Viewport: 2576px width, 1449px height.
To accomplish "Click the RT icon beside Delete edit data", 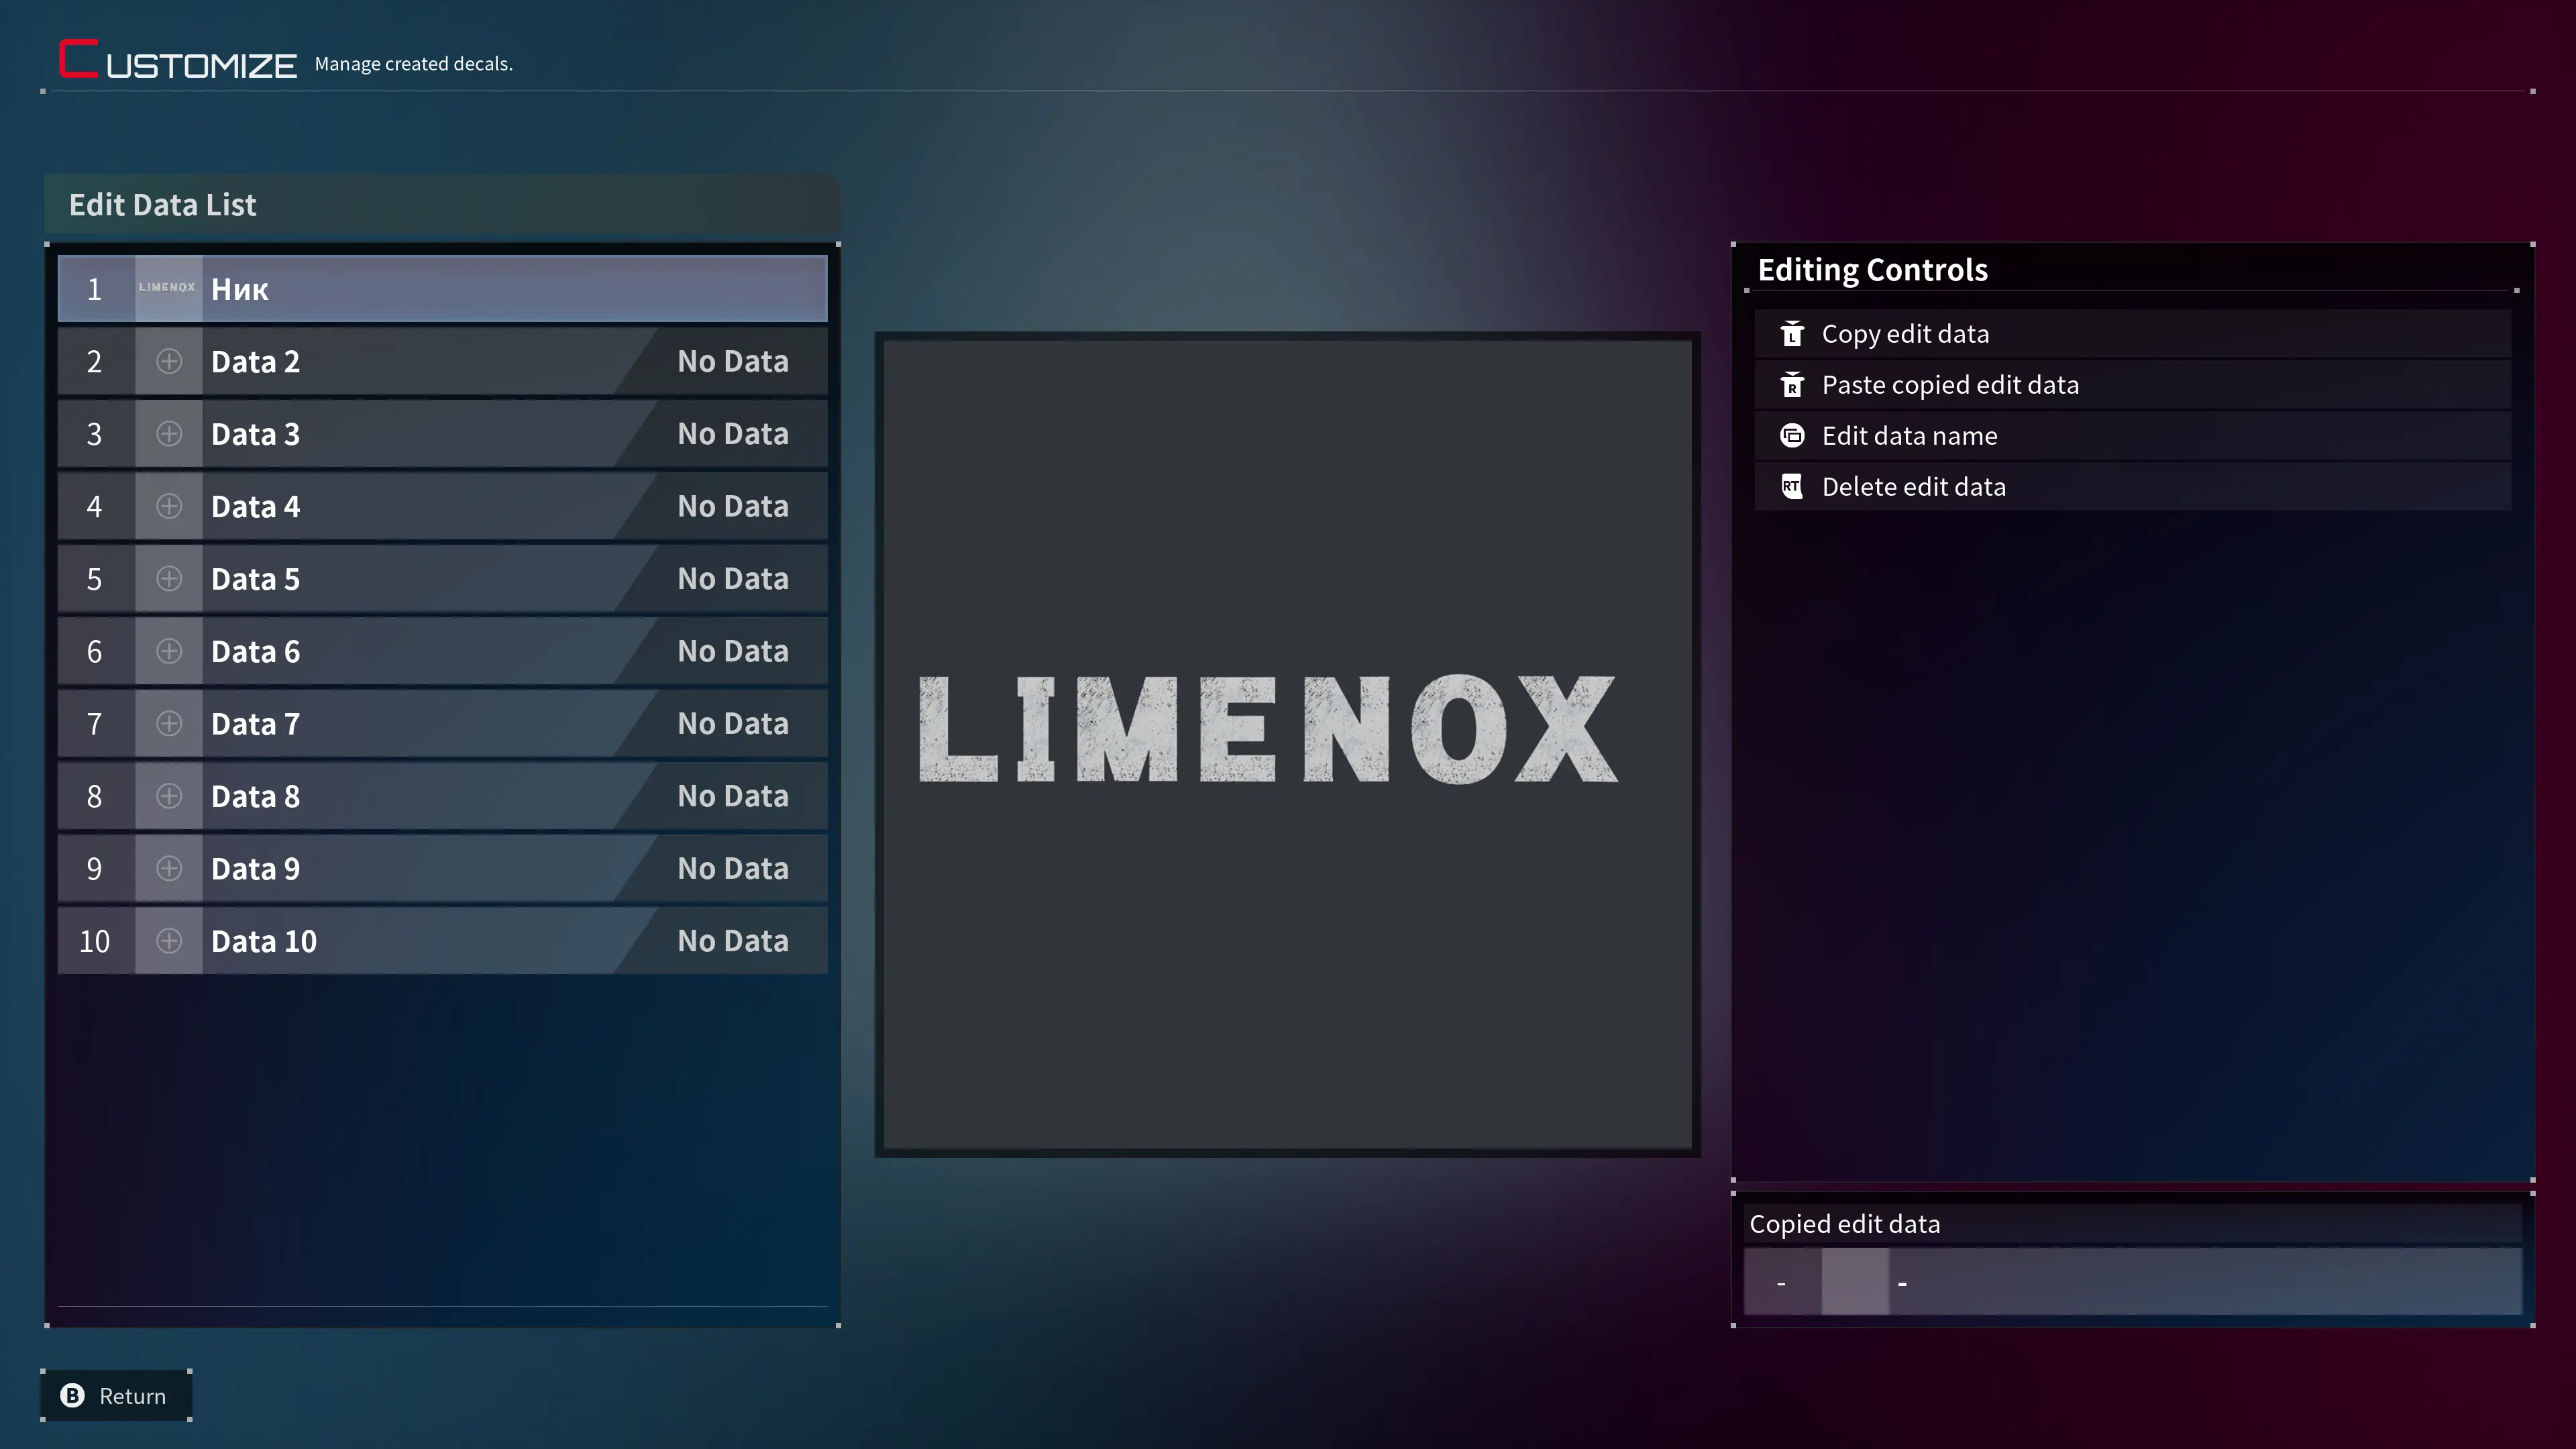I will coord(1792,487).
